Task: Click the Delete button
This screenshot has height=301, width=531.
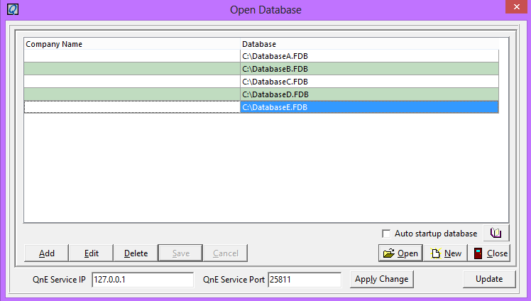Action: pos(136,253)
